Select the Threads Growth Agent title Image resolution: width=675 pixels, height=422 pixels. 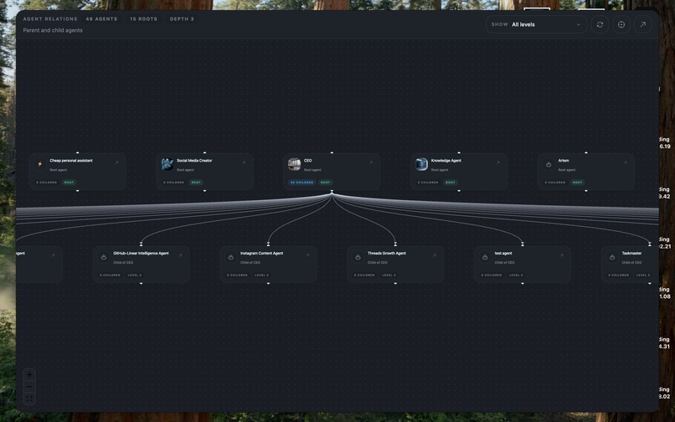pyautogui.click(x=387, y=253)
